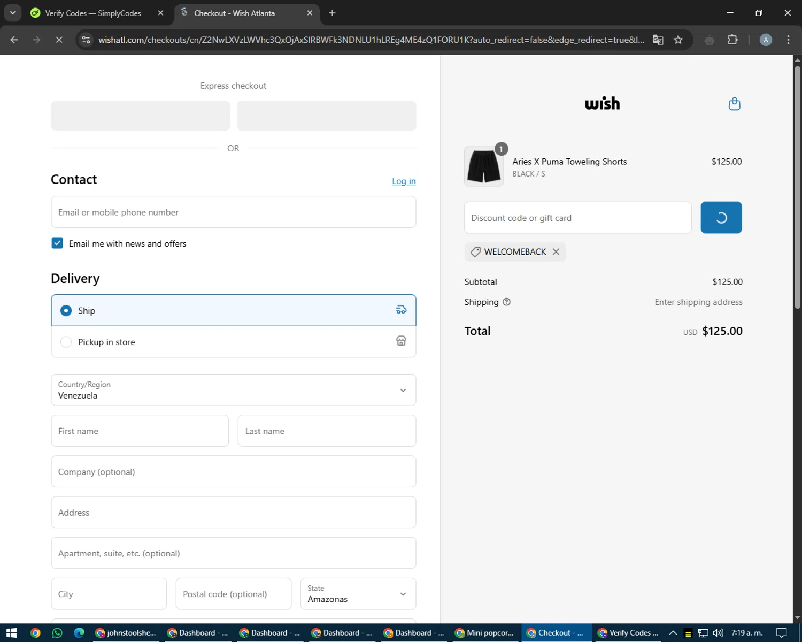Image resolution: width=802 pixels, height=642 pixels.
Task: Switch to the Verify Codes — SimplyCodes tab
Action: tap(93, 13)
